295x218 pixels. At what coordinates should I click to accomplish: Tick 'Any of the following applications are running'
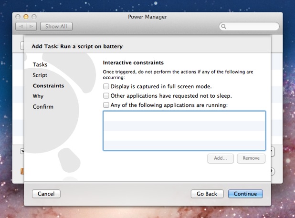106,105
